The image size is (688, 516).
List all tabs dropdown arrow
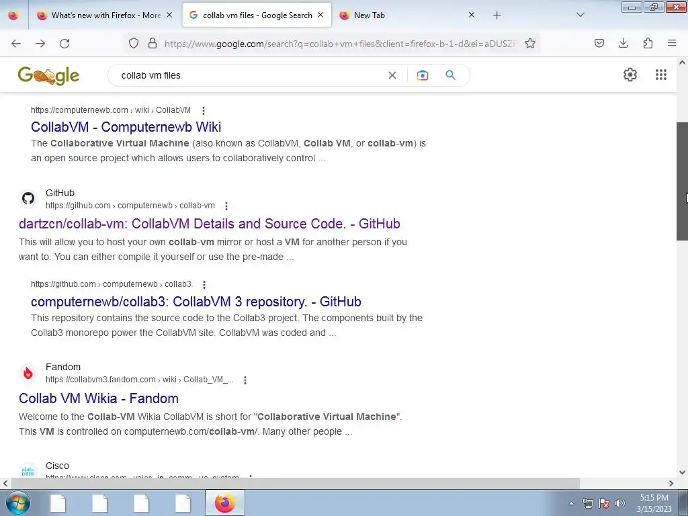coord(580,15)
